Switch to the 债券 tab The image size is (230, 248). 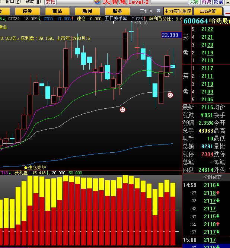pyautogui.click(x=27, y=11)
